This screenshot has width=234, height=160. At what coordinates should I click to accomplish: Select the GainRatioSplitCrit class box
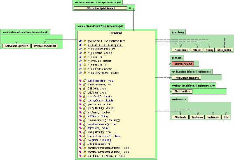(x=16, y=46)
